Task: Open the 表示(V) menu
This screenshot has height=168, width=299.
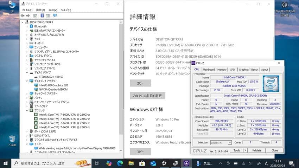Action: point(53,10)
